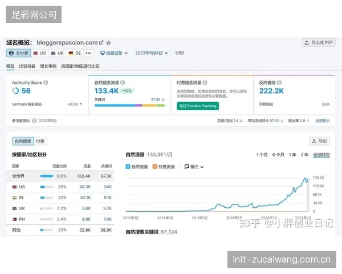
Task: Open the date dropdown 2022年8月4日
Action: [152, 53]
